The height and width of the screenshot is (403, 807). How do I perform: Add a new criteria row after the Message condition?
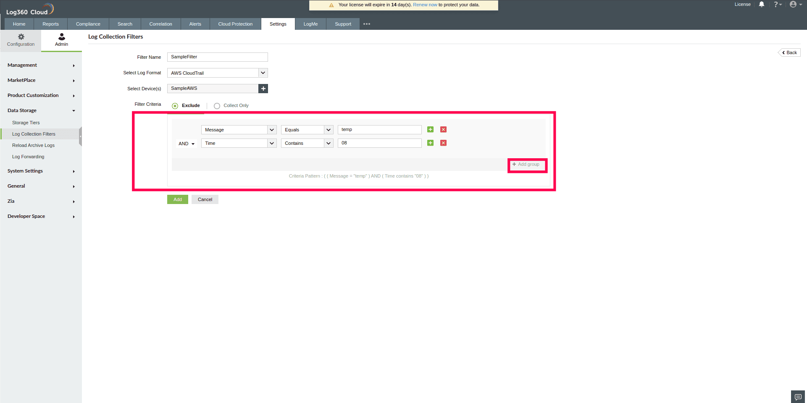430,129
